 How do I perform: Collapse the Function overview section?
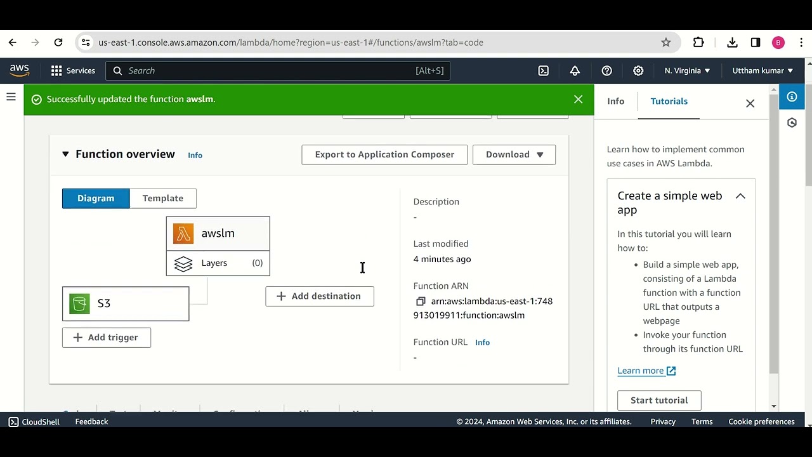[x=65, y=154]
